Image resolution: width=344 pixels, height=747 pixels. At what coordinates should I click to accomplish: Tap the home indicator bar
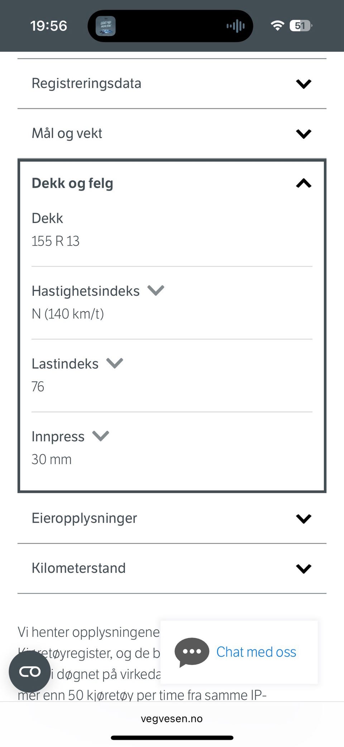pyautogui.click(x=172, y=738)
